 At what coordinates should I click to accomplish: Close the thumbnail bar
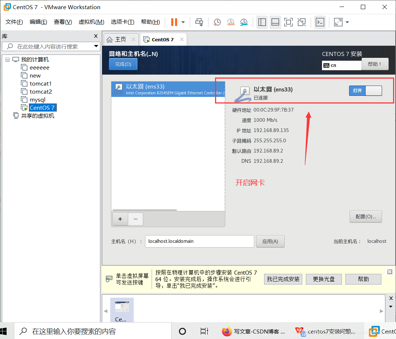coord(391,298)
